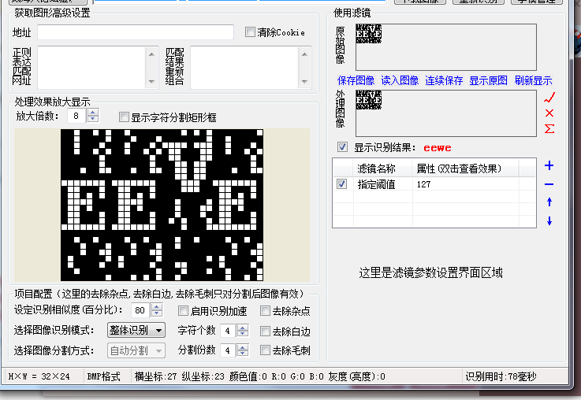The image size is (581, 400).
Task: Click the 保存图像 link
Action: [356, 80]
